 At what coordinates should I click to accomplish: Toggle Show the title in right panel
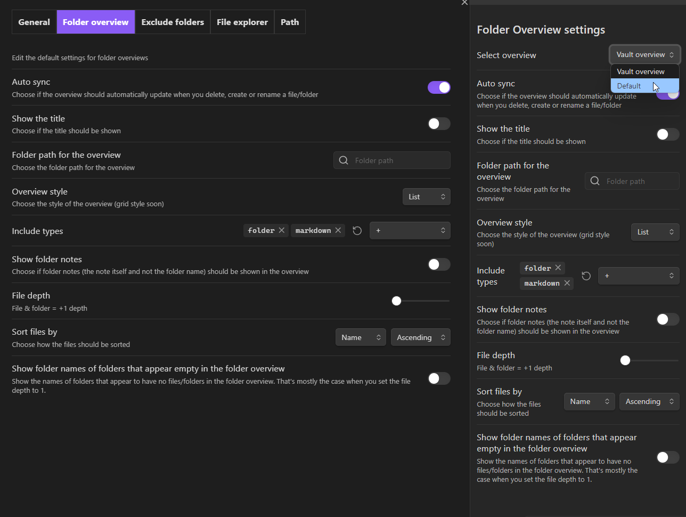pyautogui.click(x=668, y=134)
